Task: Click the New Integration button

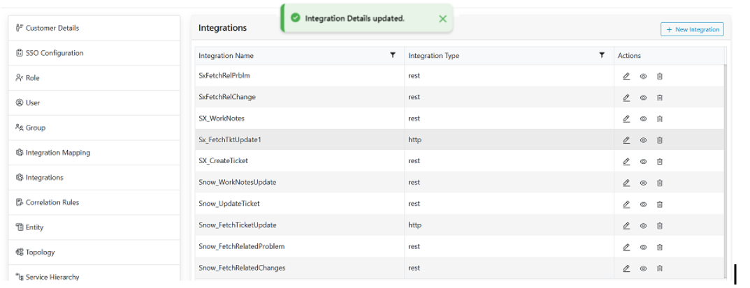Action: 691,29
